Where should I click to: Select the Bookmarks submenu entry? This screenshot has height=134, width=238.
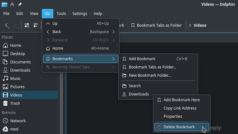point(81,59)
